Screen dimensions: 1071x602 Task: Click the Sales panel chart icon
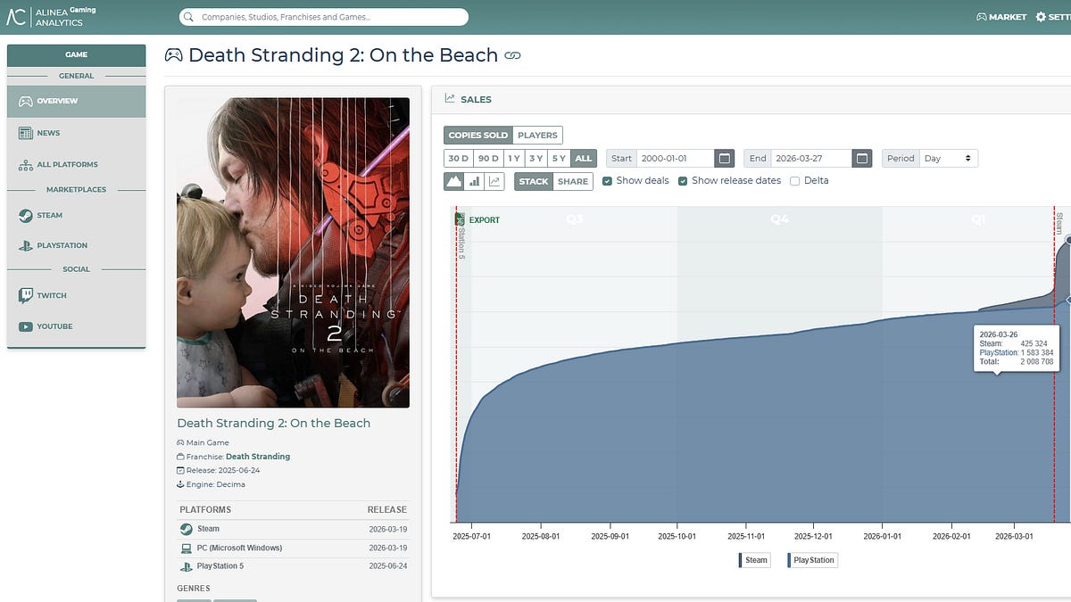pyautogui.click(x=450, y=99)
